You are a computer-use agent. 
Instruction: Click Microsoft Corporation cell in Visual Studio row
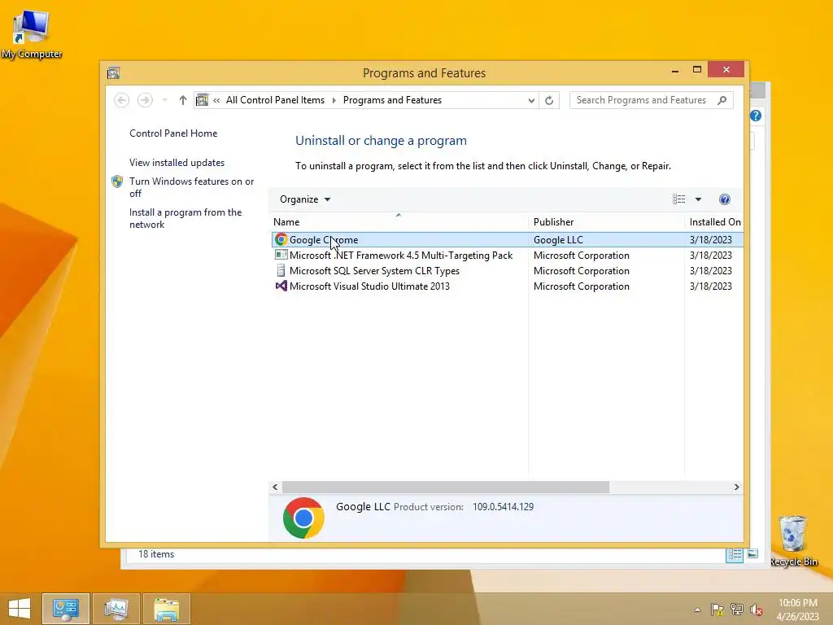(581, 286)
